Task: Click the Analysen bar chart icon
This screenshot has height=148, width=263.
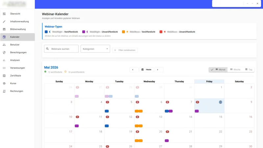Action: pyautogui.click(x=4, y=60)
